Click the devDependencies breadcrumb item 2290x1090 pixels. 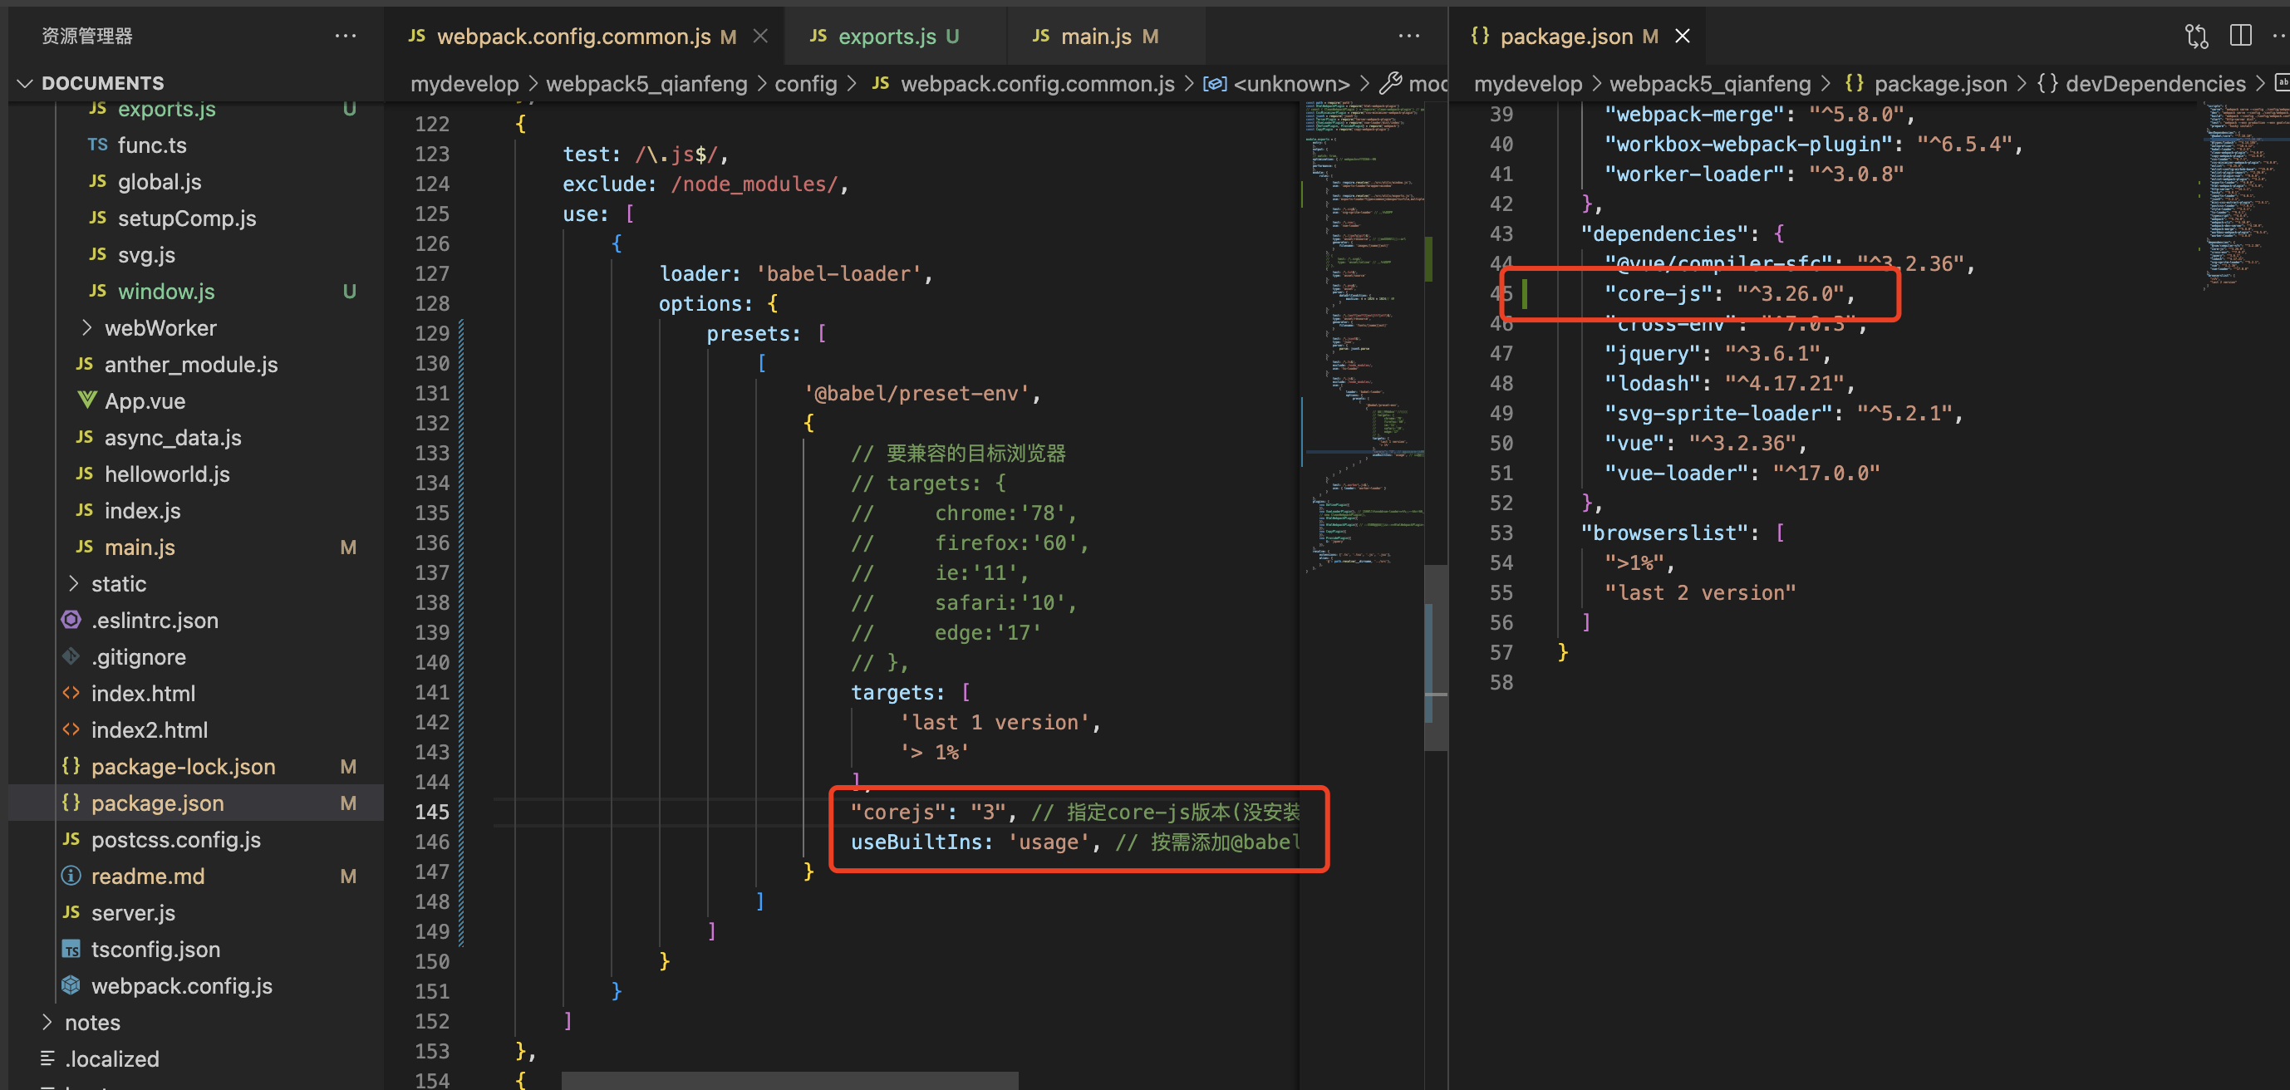(2154, 84)
